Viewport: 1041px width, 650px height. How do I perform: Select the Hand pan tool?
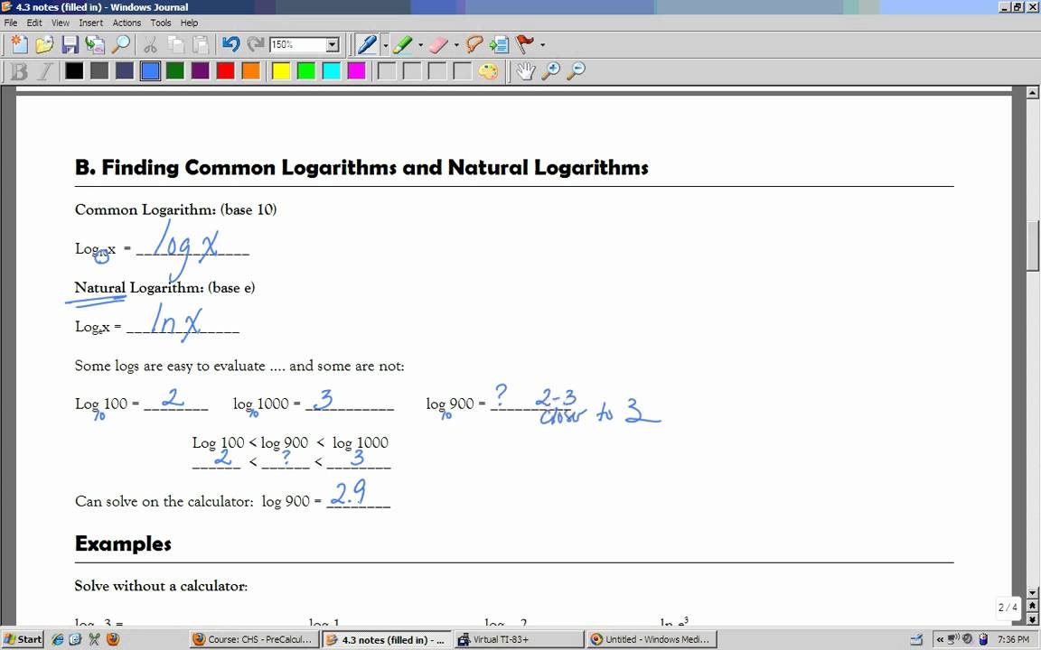525,71
